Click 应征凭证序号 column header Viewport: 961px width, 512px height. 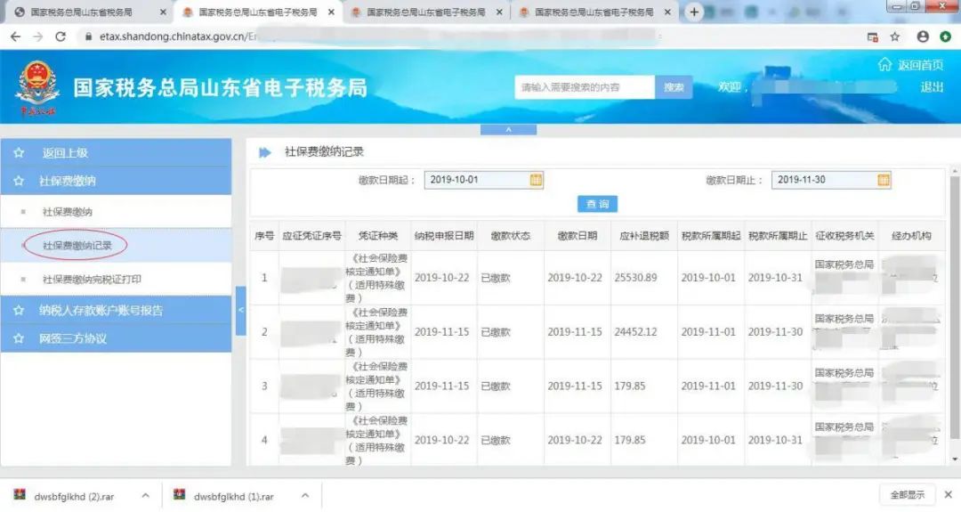(311, 236)
